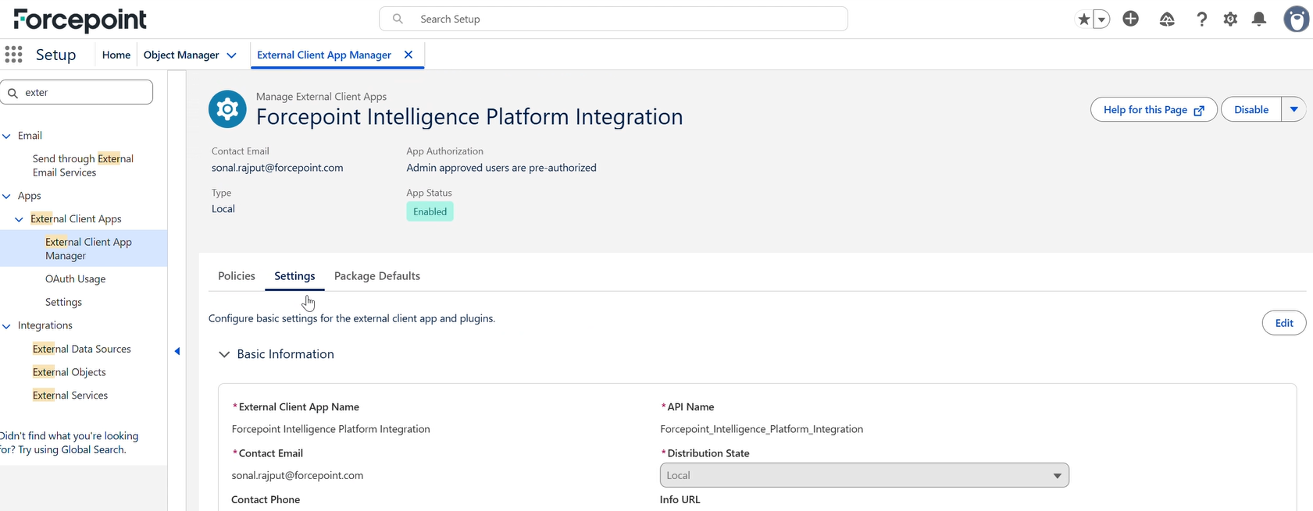Click the Edit button
The height and width of the screenshot is (511, 1313).
(1284, 323)
